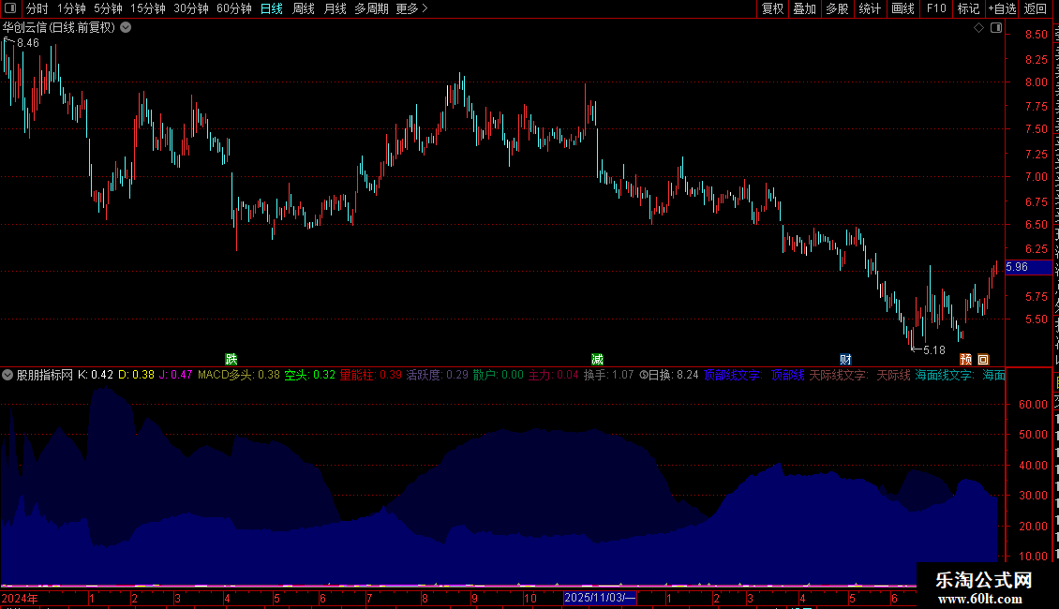Toggle the left panel icon at top-left
Viewport: 1059px width, 609px height.
(x=10, y=8)
